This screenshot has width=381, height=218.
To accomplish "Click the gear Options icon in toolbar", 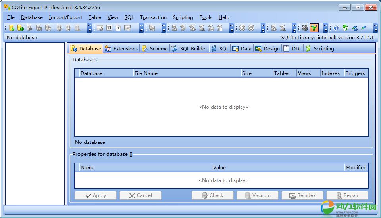I will 305,28.
